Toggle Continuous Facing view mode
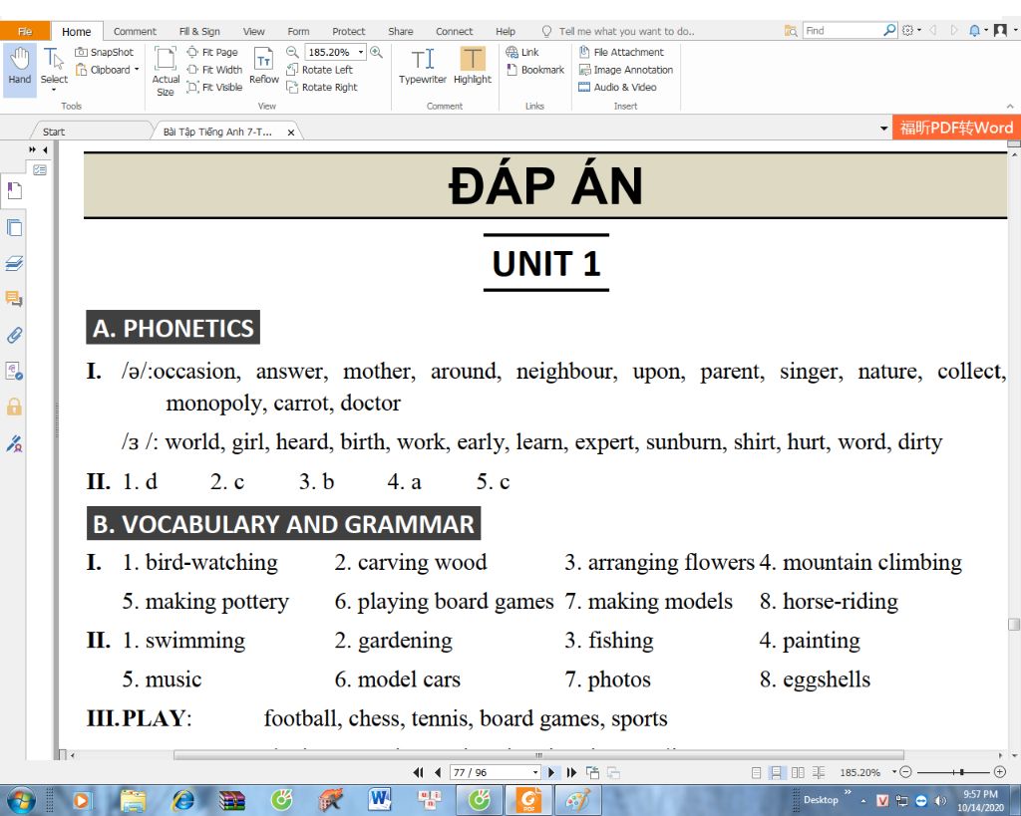The width and height of the screenshot is (1021, 816). (819, 772)
